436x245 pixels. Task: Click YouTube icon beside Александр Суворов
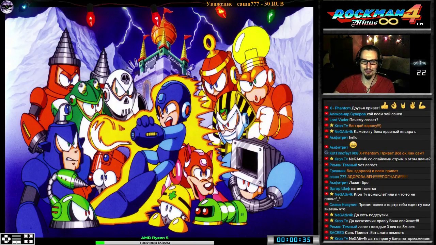tap(326, 114)
